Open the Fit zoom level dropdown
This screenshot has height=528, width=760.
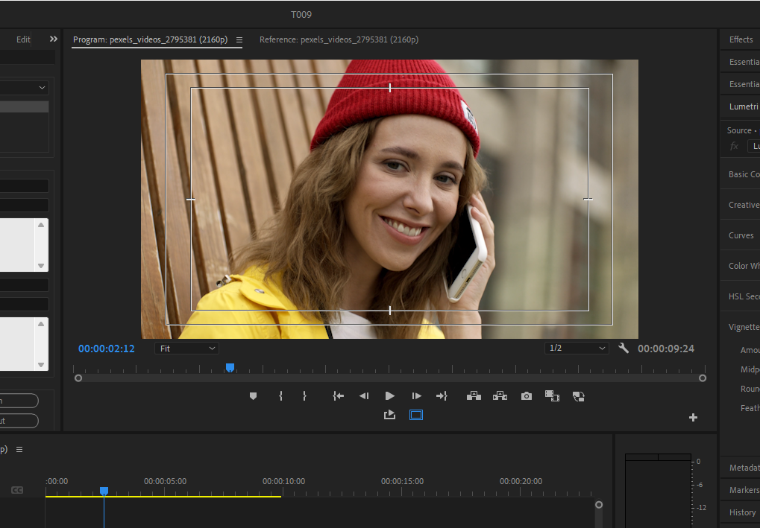point(186,348)
